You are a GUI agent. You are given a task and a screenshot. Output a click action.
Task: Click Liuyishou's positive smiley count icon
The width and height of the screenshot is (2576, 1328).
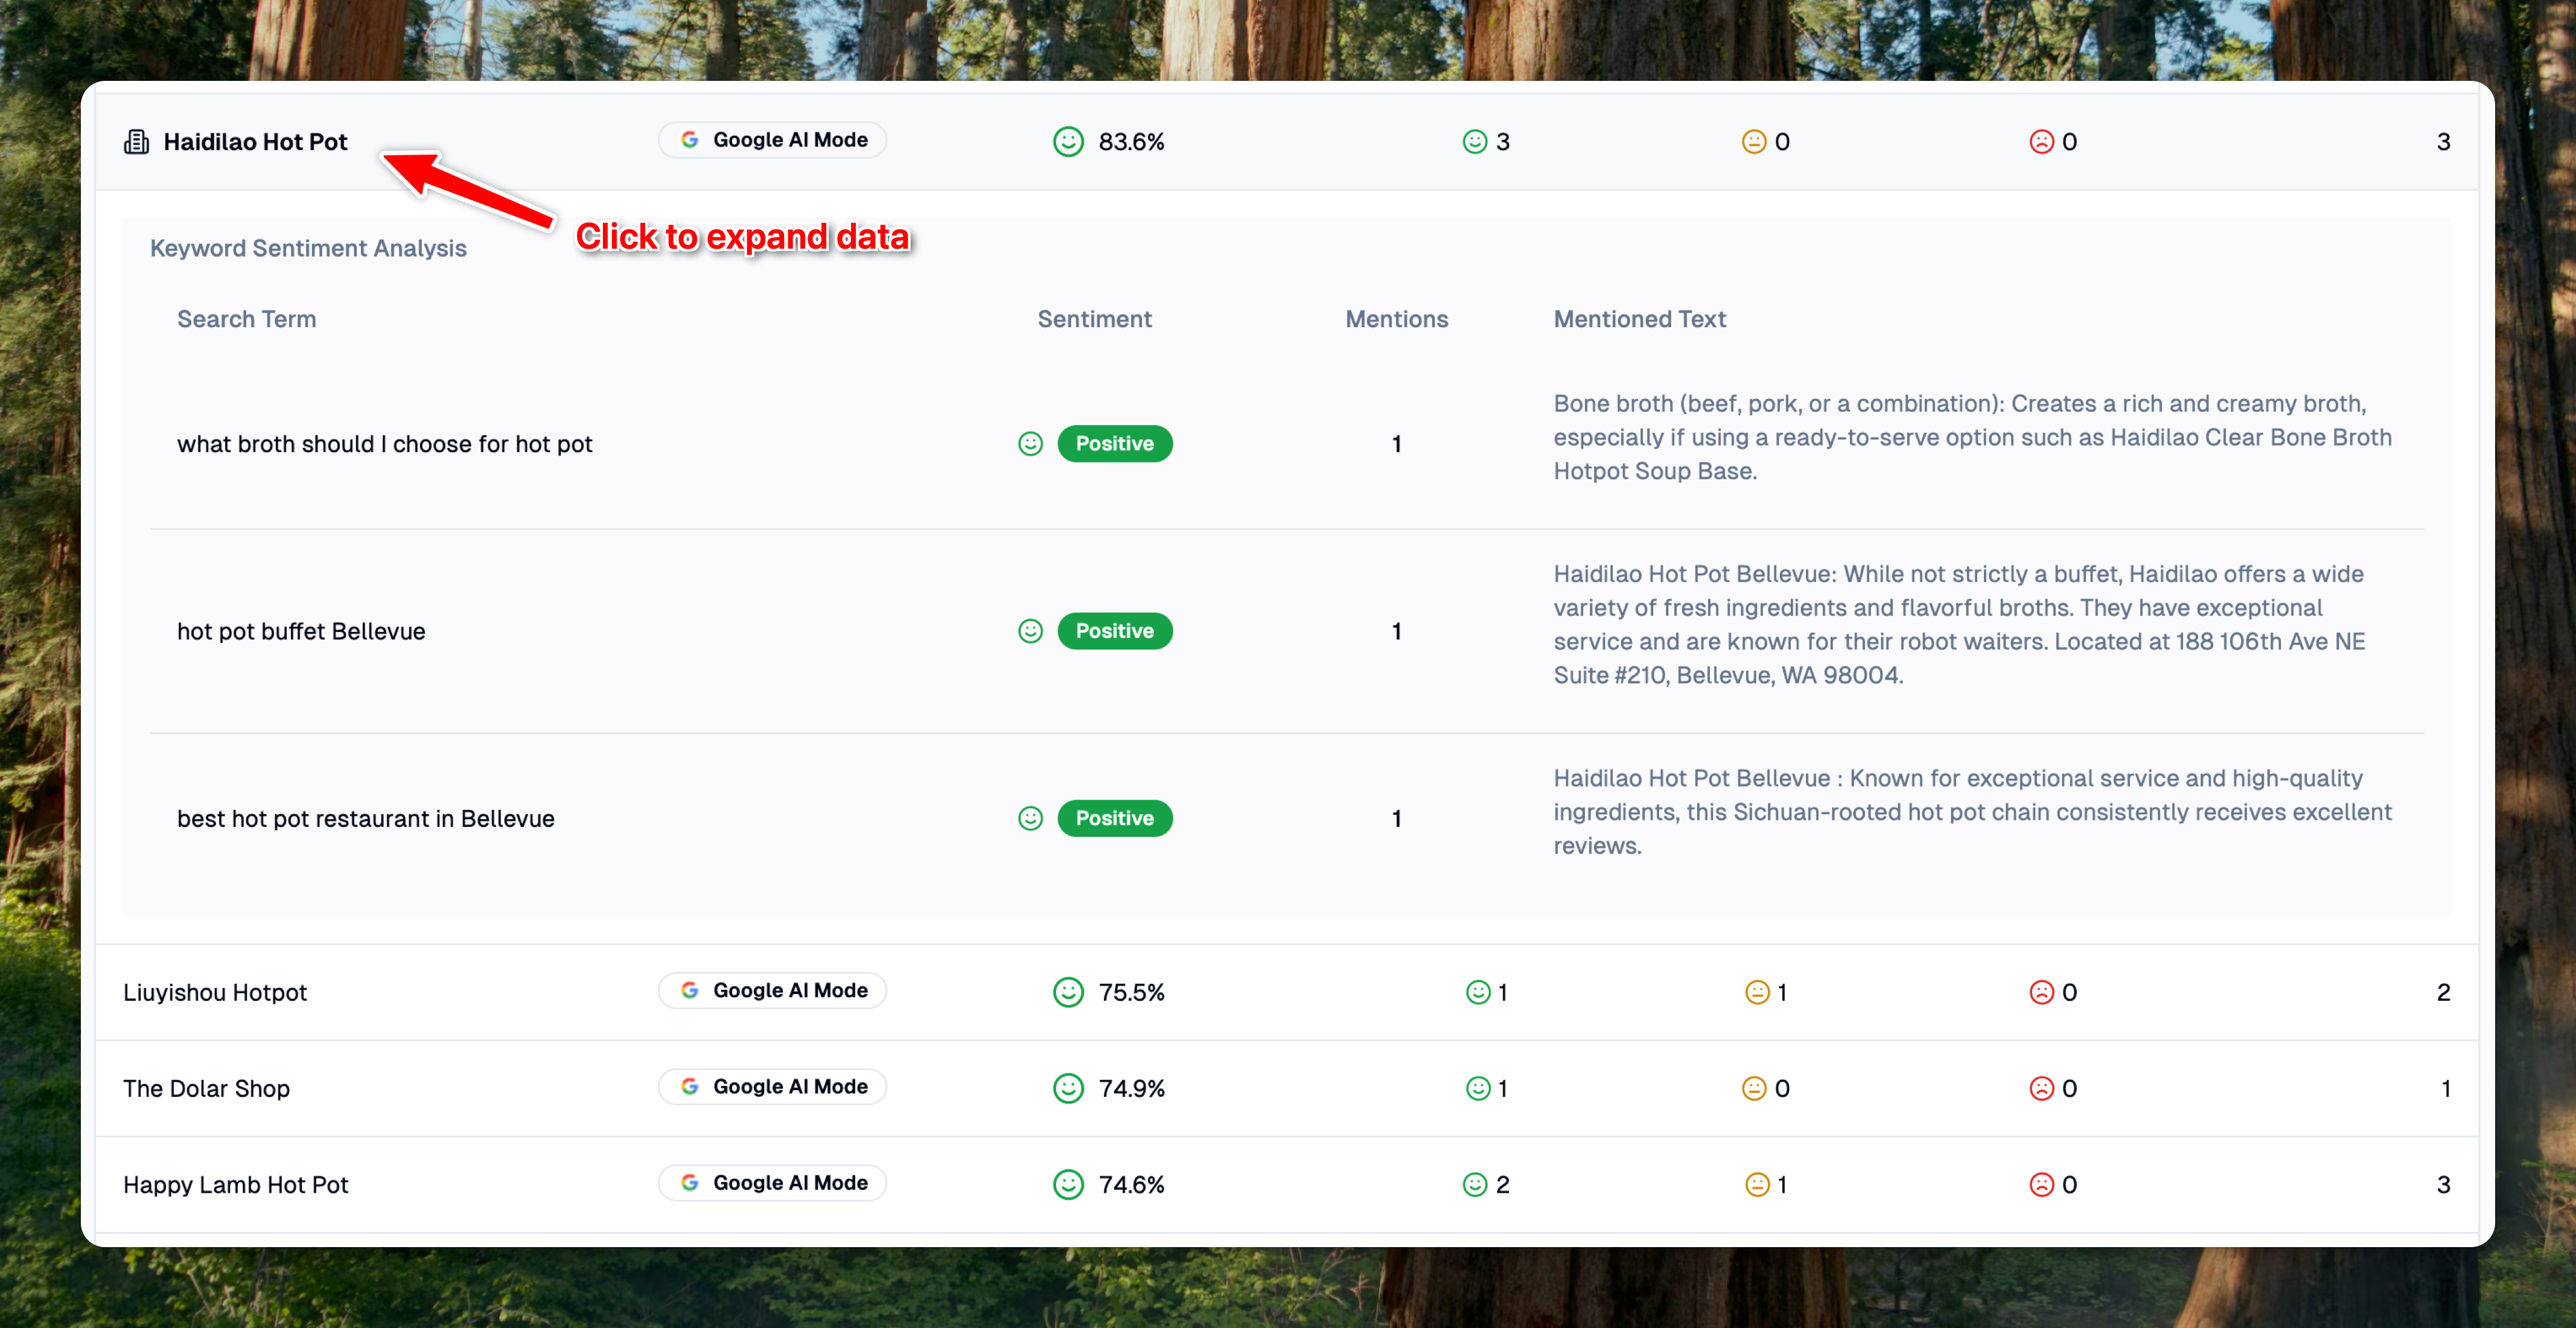(x=1477, y=992)
